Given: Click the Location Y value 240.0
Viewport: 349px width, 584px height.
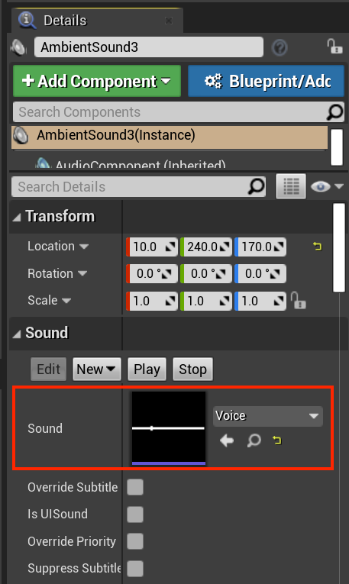Looking at the screenshot, I should (x=206, y=247).
